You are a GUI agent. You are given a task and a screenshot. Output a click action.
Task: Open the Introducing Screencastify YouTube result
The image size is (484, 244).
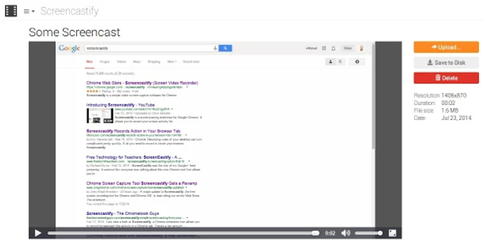tap(121, 105)
